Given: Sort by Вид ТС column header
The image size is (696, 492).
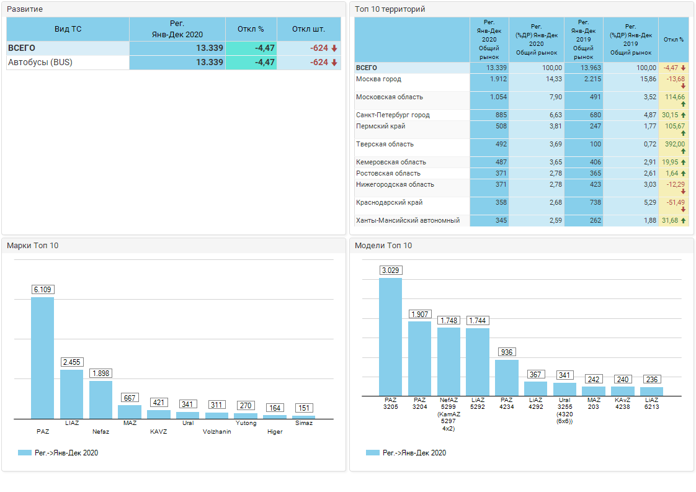Looking at the screenshot, I should click(x=68, y=29).
